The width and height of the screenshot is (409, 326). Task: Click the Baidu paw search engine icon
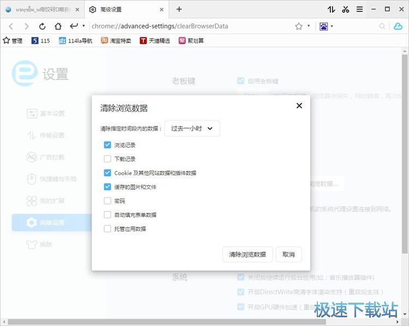click(324, 26)
